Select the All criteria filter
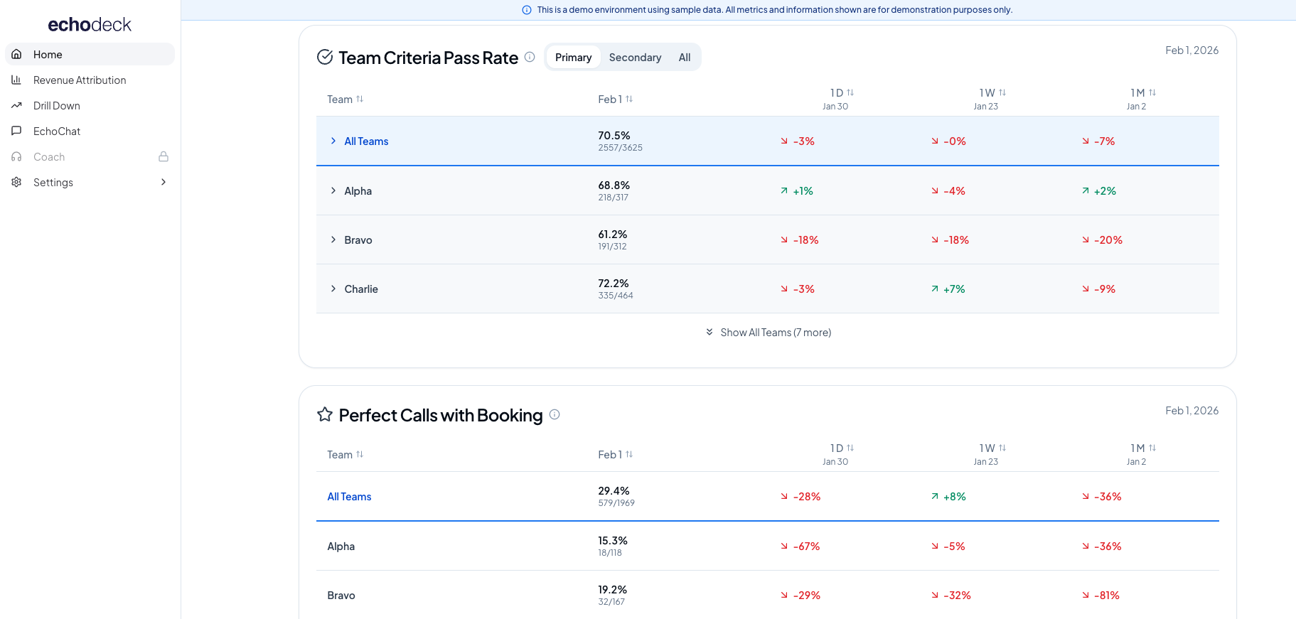The image size is (1296, 619). [684, 58]
